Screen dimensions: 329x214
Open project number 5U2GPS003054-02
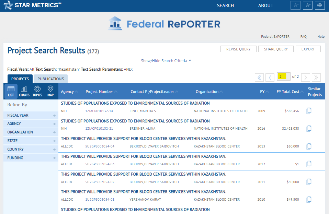[100, 182]
